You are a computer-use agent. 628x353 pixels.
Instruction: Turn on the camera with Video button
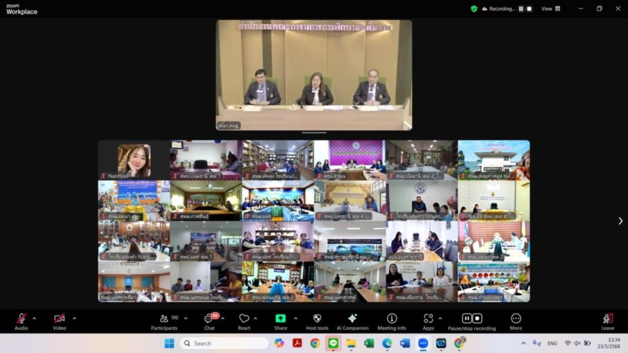59,321
